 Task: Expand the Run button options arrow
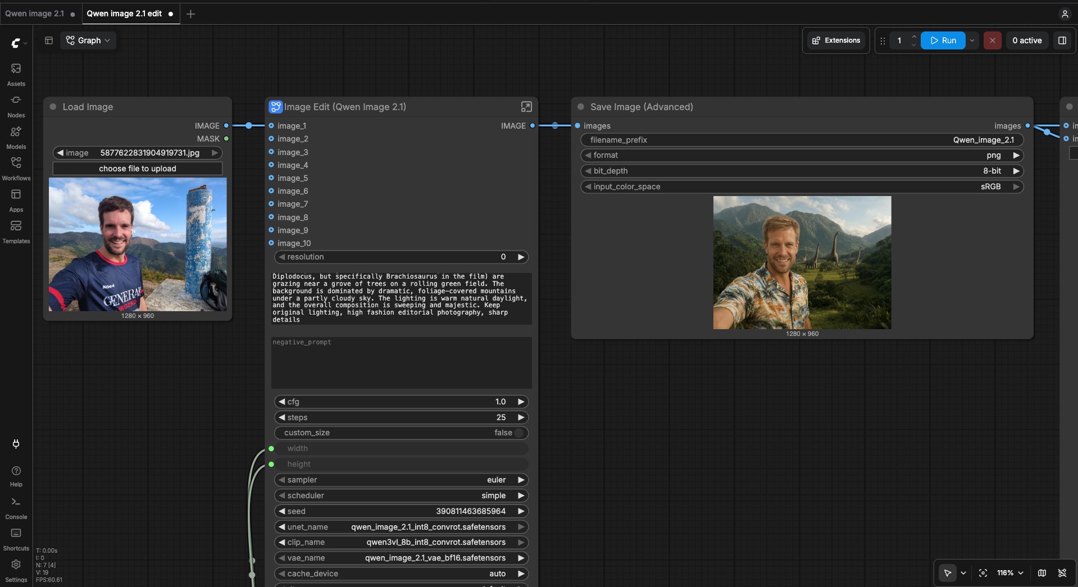972,40
